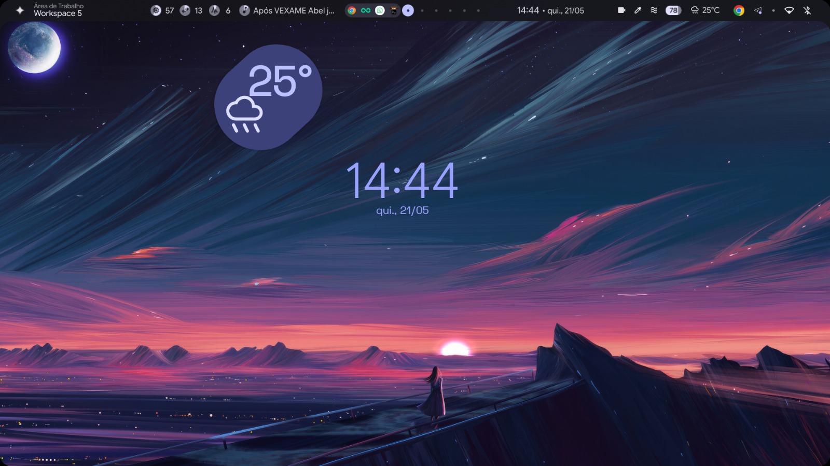The height and width of the screenshot is (466, 830).
Task: Switch to the Chrome workspace icon
Action: pos(352,10)
